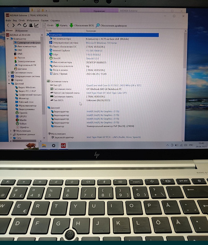Select Имя компьютера in the tree
This screenshot has height=245, width=208.
tap(25, 46)
